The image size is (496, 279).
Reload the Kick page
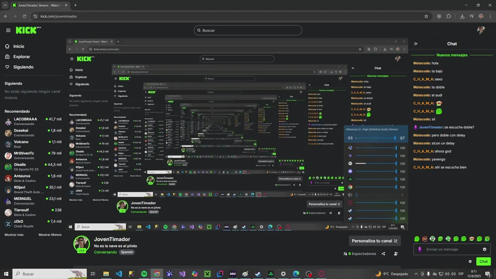tap(24, 16)
